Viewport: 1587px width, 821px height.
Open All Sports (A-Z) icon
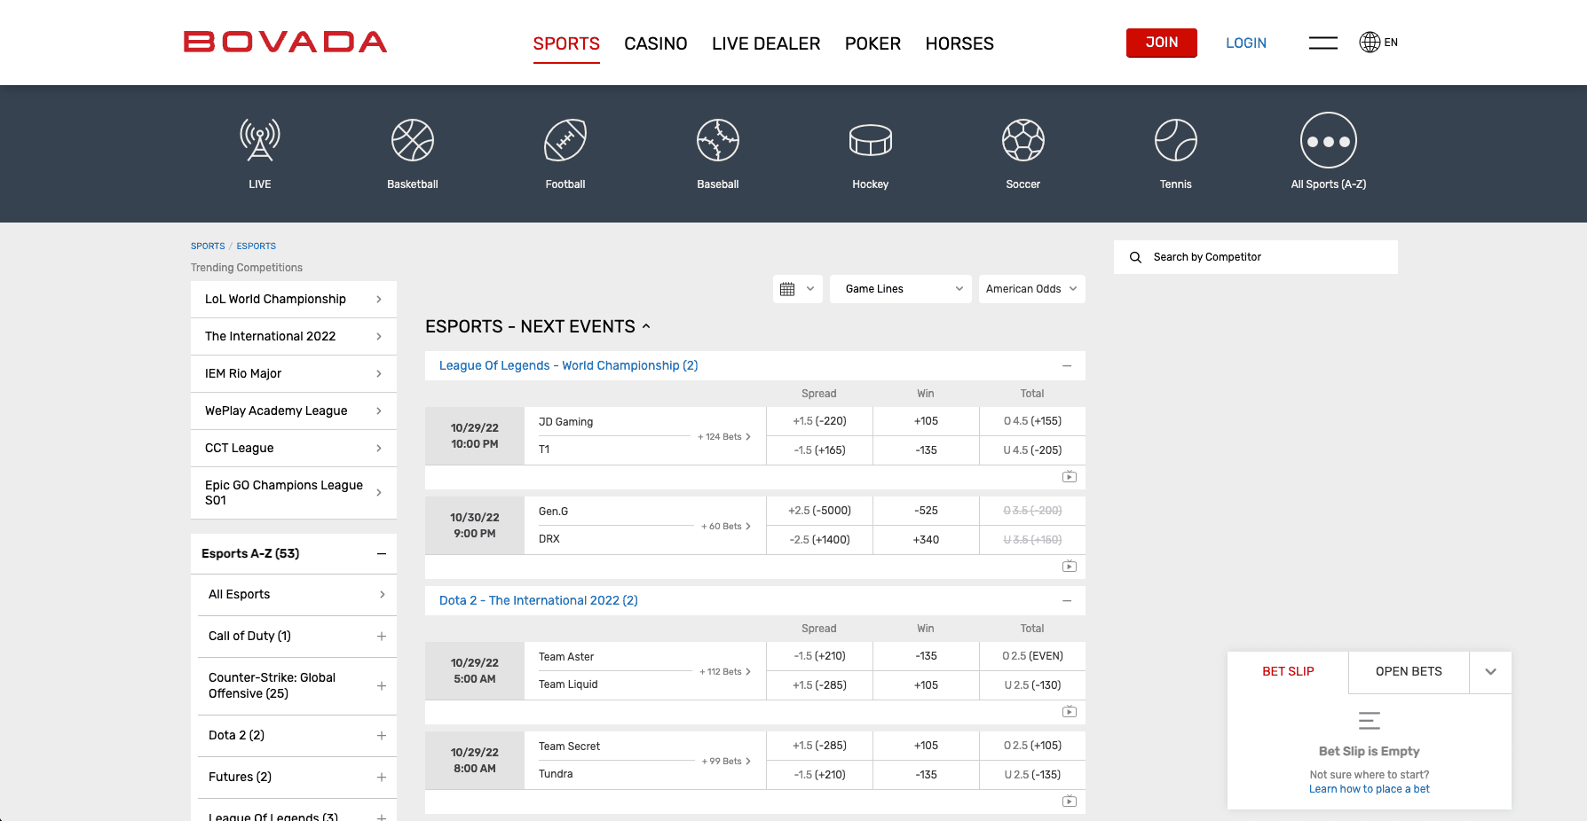click(1329, 140)
